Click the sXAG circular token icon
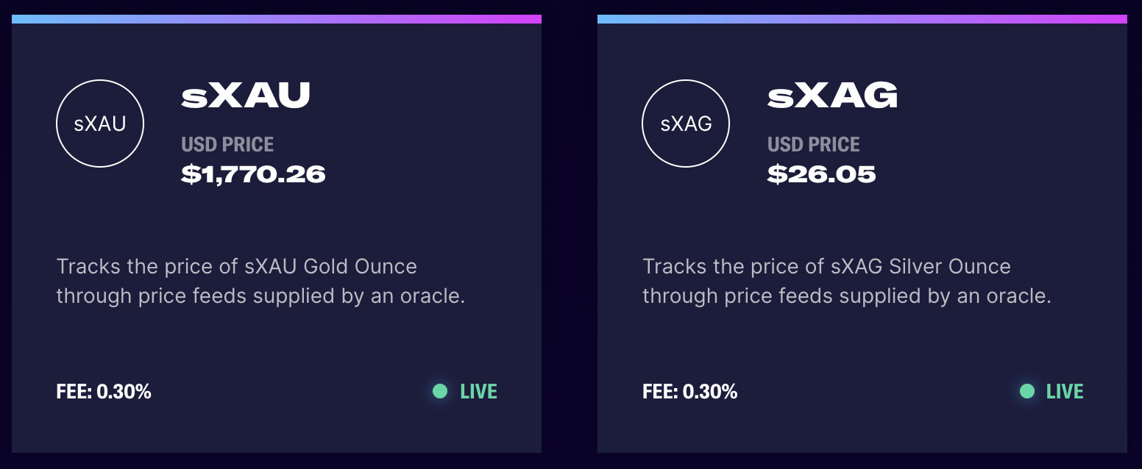Screen dimensions: 1142x469 (686, 123)
